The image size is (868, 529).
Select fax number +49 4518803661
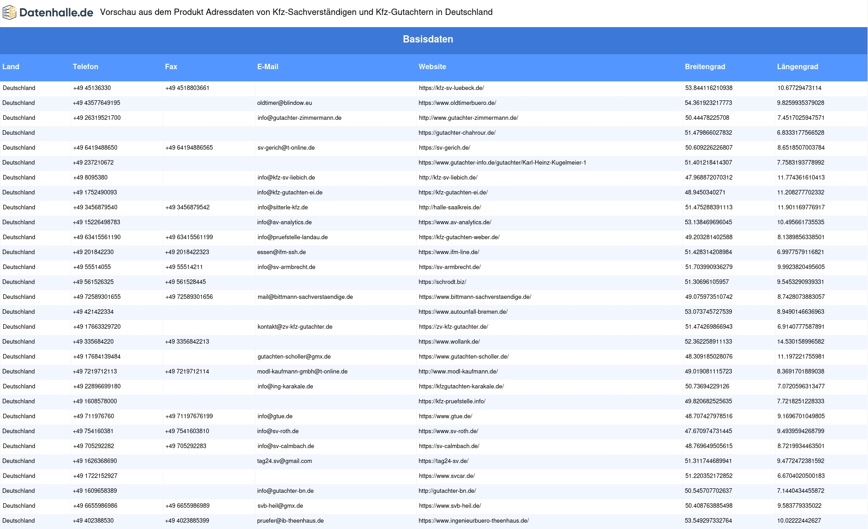(x=187, y=88)
